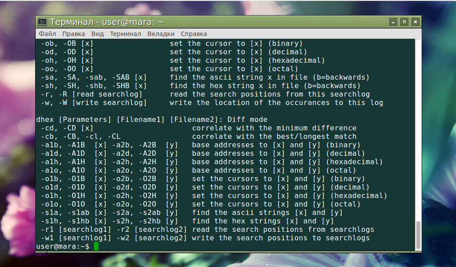The height and width of the screenshot is (267, 456).
Task: Click 'set the cursors to [x] and [y] (octal)'
Action: (x=276, y=204)
